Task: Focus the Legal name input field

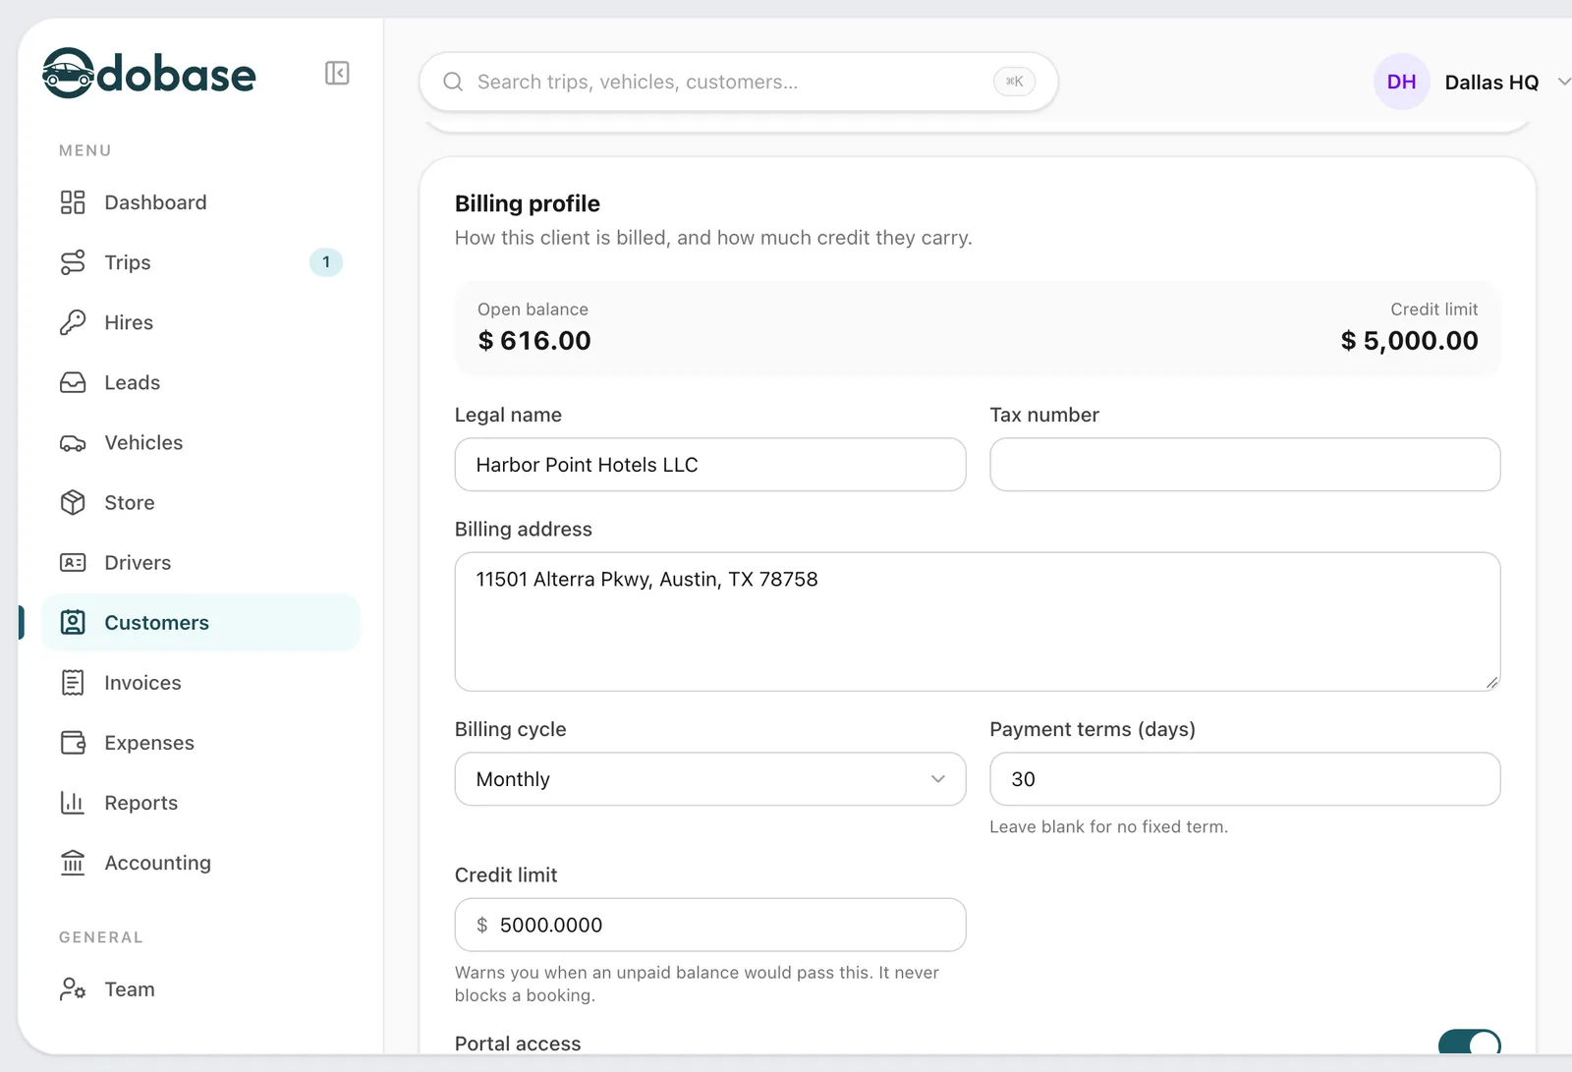Action: pyautogui.click(x=710, y=465)
